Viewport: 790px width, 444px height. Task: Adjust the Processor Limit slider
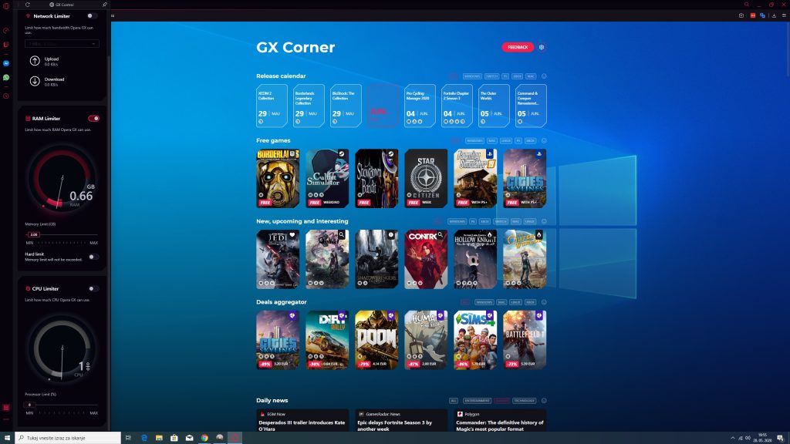[62, 405]
